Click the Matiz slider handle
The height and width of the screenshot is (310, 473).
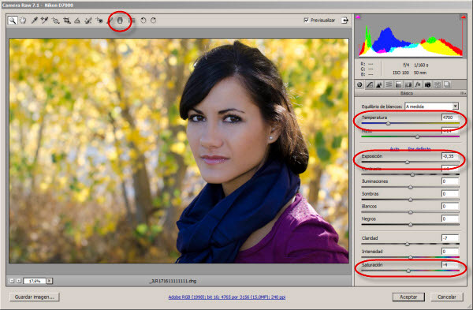417,136
